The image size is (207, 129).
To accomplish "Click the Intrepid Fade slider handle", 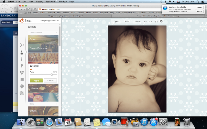I will 52,74.
